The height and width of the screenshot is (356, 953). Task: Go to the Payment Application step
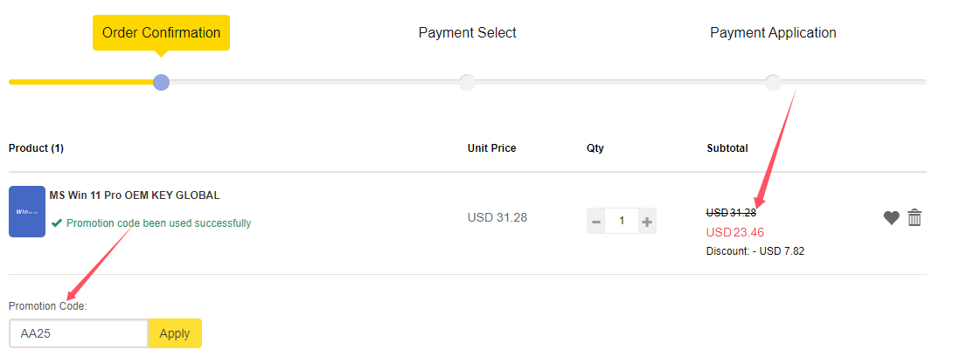coord(773,33)
